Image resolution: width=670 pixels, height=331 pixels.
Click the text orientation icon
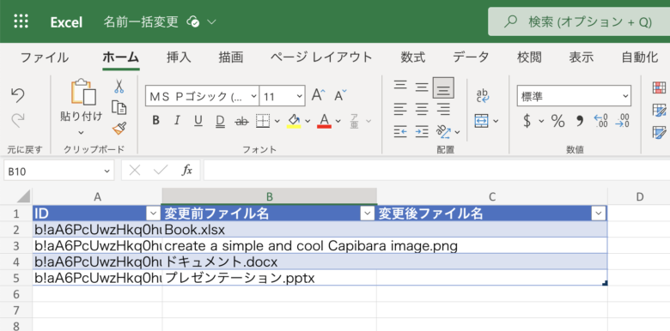(444, 132)
